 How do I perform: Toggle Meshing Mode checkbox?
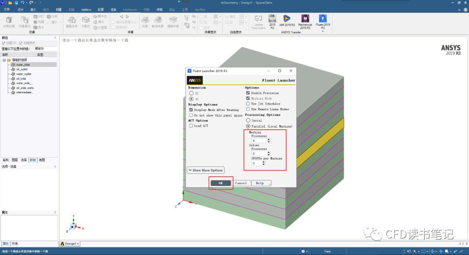pyautogui.click(x=248, y=98)
